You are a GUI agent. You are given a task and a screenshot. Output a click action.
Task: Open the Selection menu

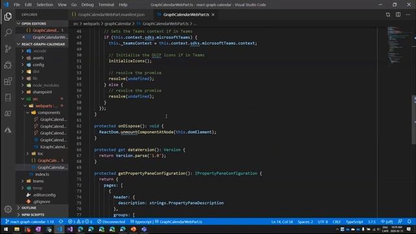45,5
